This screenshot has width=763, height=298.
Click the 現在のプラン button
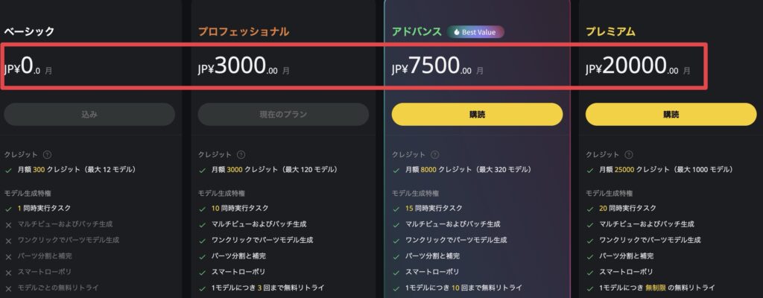[283, 114]
